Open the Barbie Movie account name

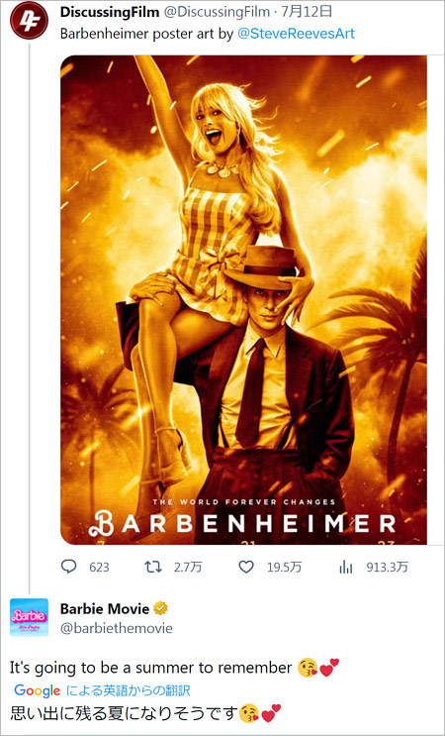click(x=105, y=609)
